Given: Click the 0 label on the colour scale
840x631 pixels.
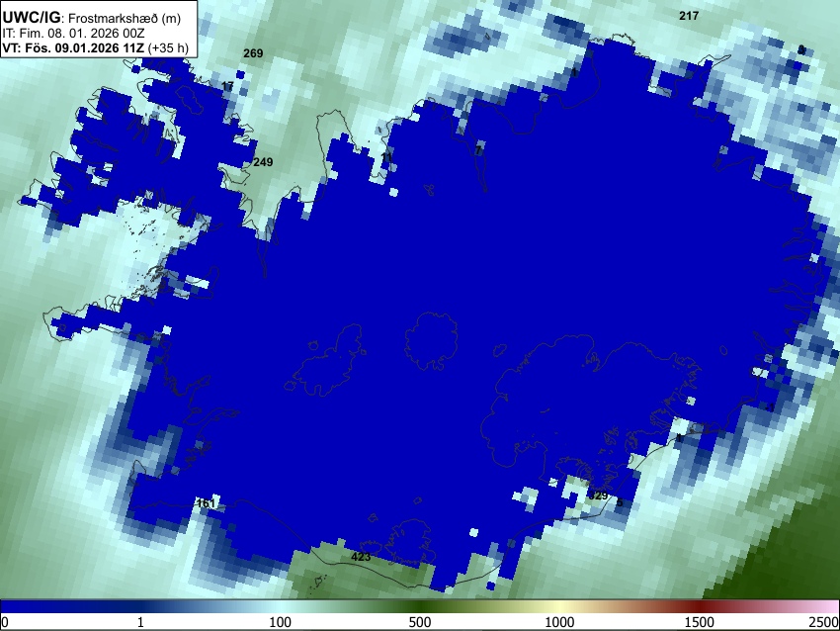Looking at the screenshot, I should [5, 622].
